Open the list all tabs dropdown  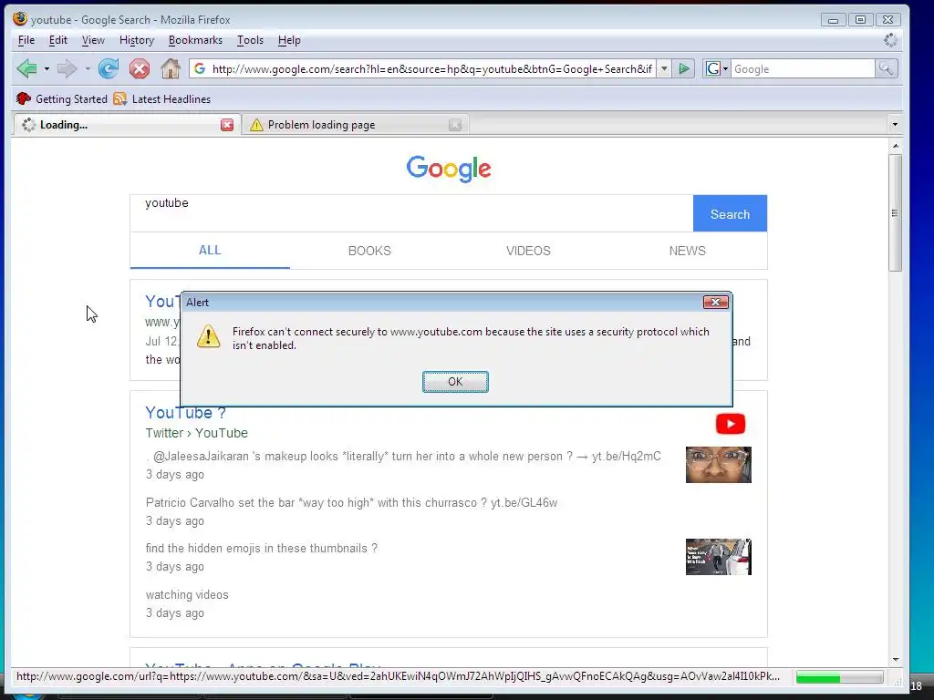(x=895, y=124)
